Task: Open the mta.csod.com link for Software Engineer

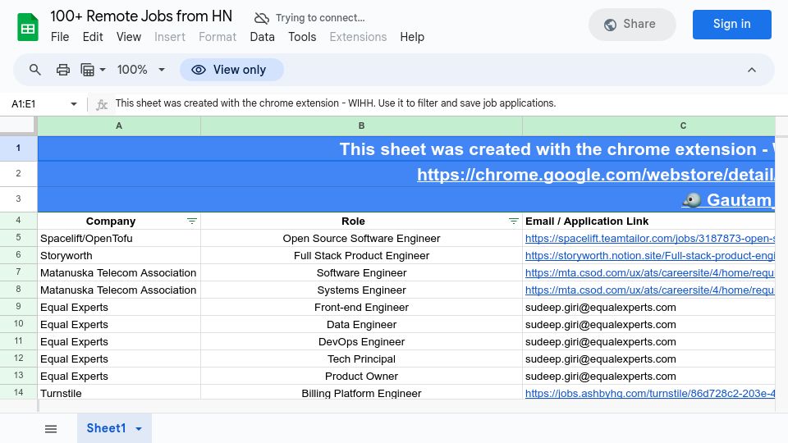Action: pos(650,272)
